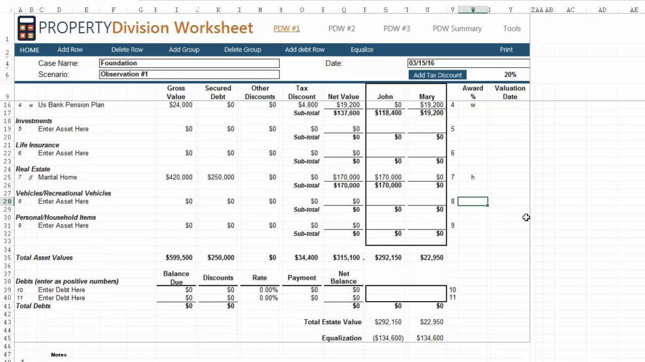645x362 pixels.
Task: Select Enter Asset Here under Investments
Action: pyautogui.click(x=64, y=129)
